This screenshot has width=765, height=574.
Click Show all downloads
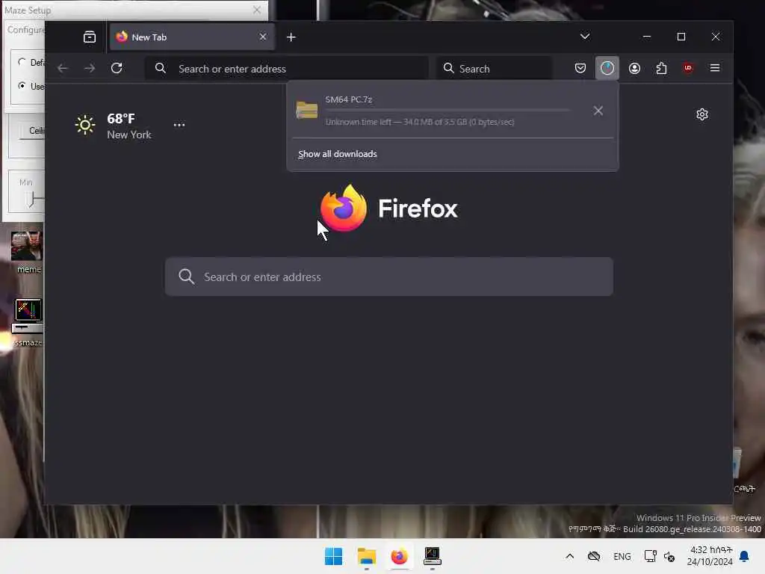[337, 154]
